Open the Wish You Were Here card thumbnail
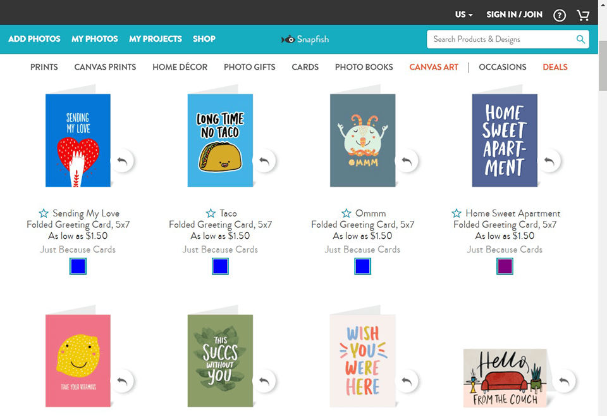 click(x=362, y=360)
